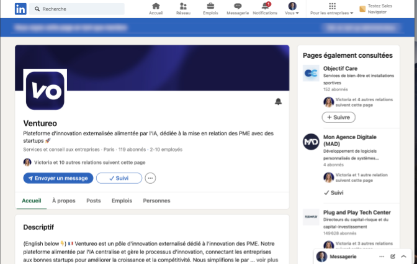
Task: Open Messagerie panel options dots
Action: (382, 257)
